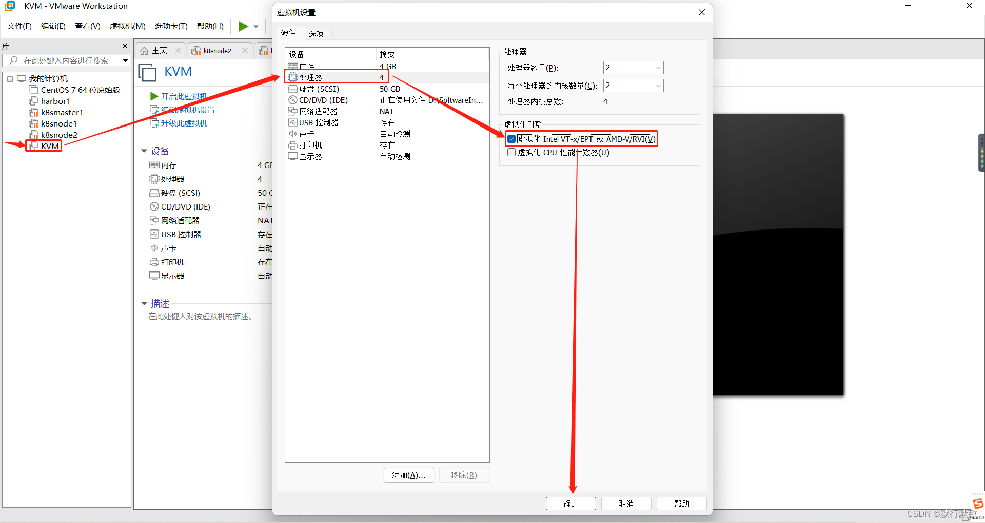985x523 pixels.
Task: Click the 取消 button
Action: pos(626,504)
